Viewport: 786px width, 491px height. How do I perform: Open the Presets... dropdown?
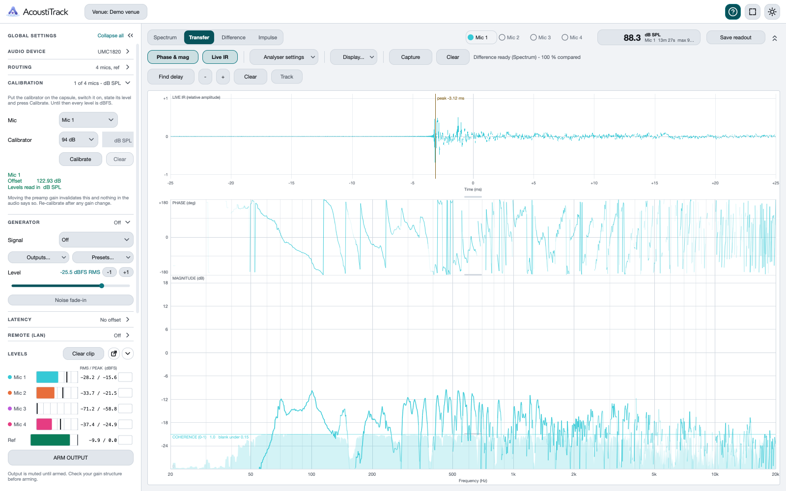pyautogui.click(x=103, y=257)
